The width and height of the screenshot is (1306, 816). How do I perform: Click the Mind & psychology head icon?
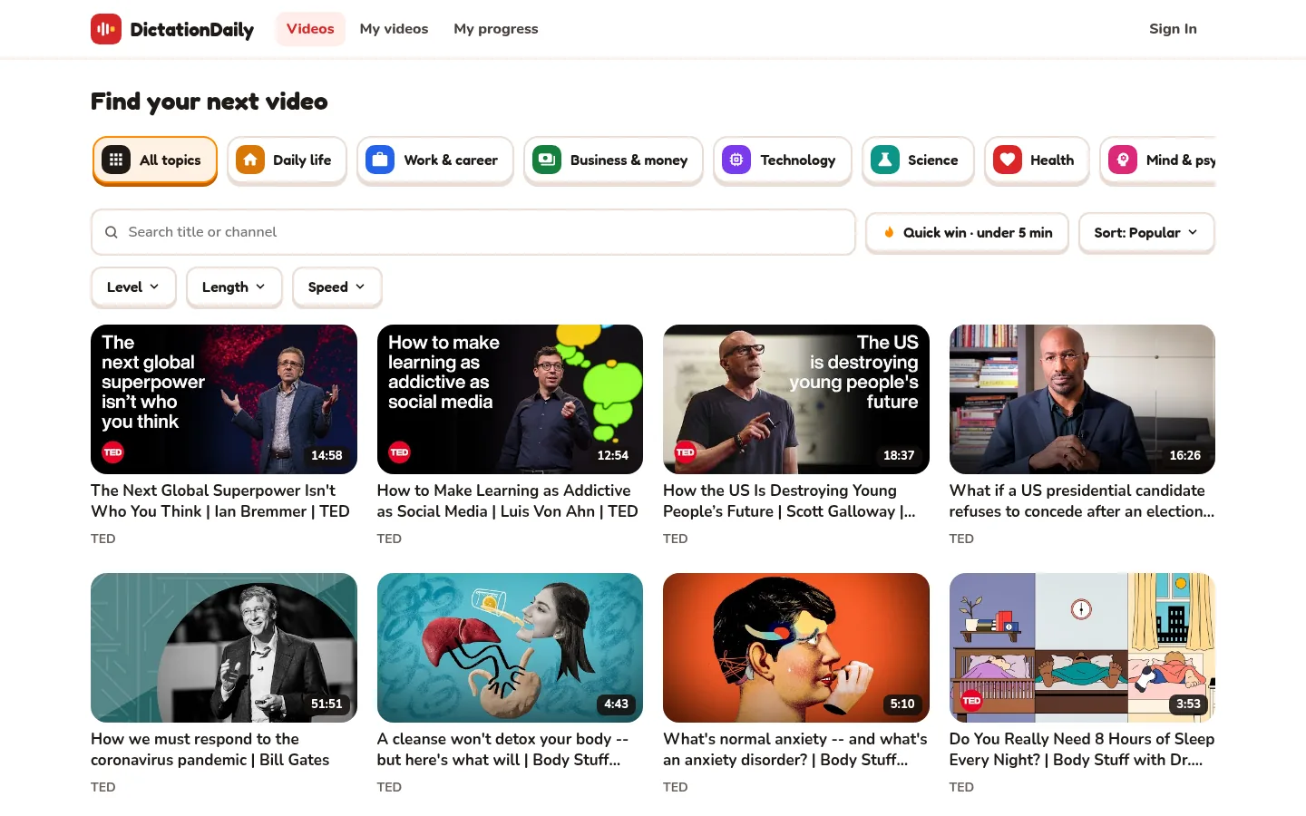(1123, 160)
